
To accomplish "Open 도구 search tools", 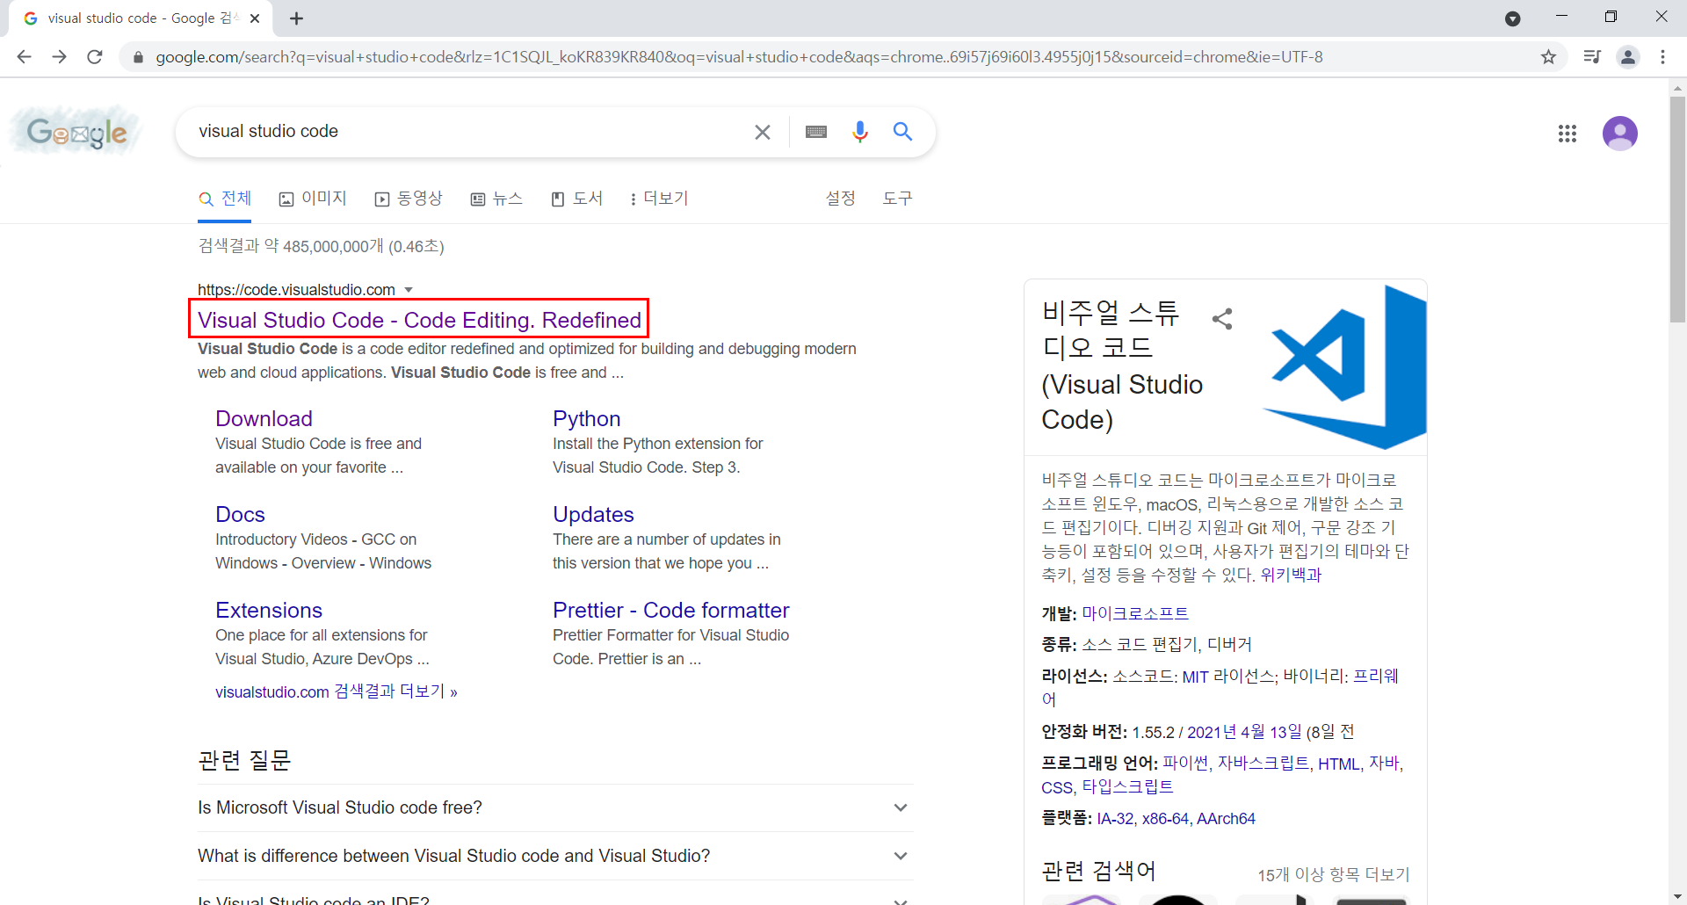I will (897, 199).
